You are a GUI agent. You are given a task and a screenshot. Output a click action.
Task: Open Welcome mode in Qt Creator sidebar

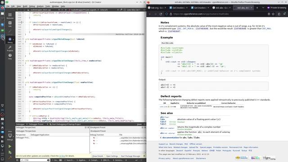click(x=10, y=16)
